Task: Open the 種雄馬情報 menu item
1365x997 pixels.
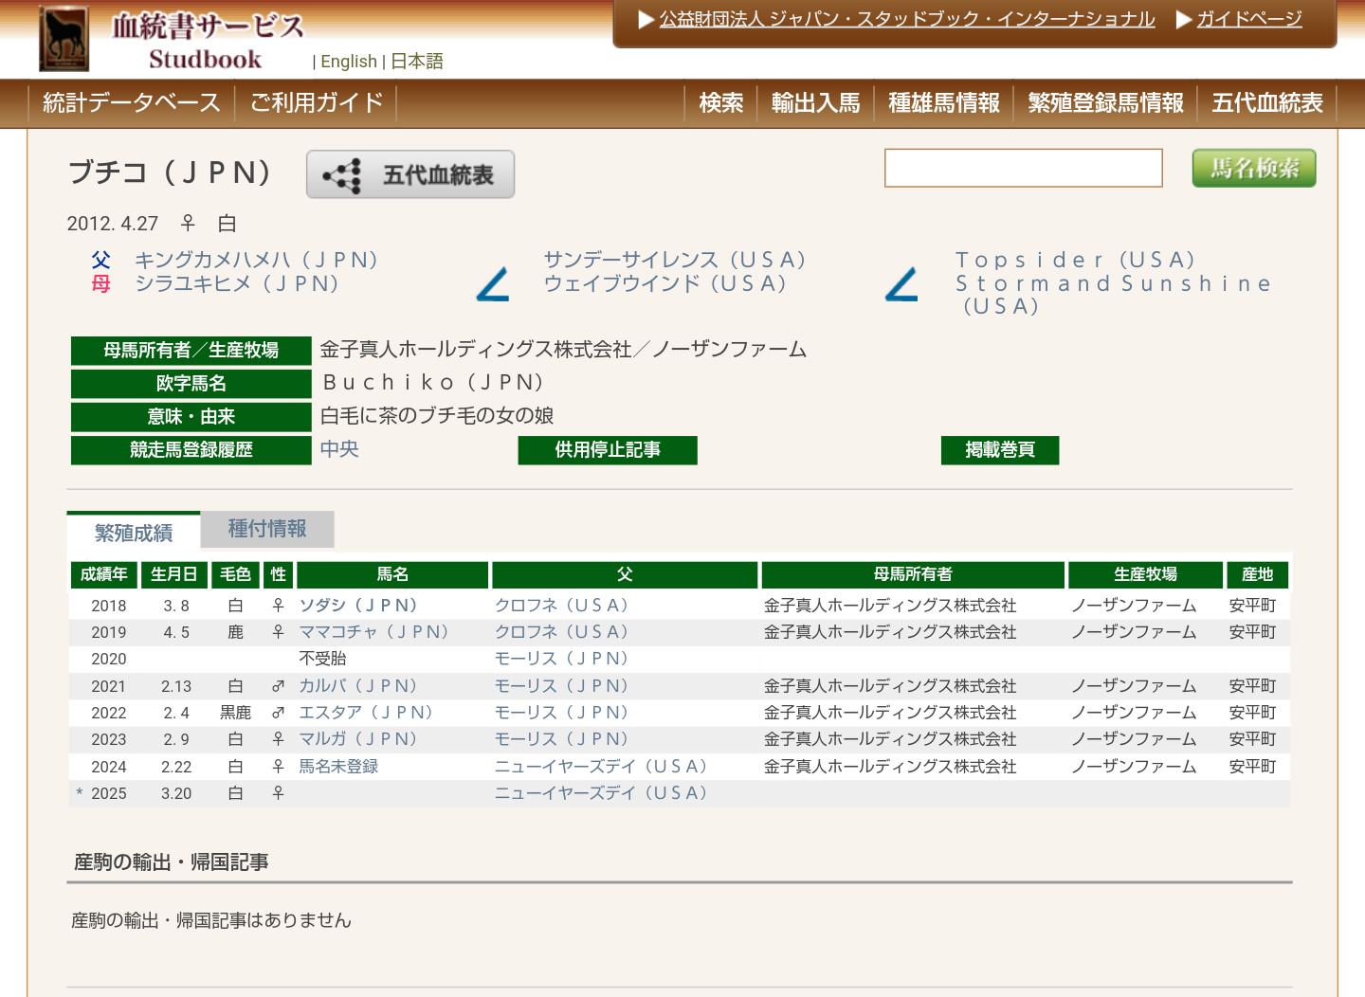Action: tap(943, 103)
